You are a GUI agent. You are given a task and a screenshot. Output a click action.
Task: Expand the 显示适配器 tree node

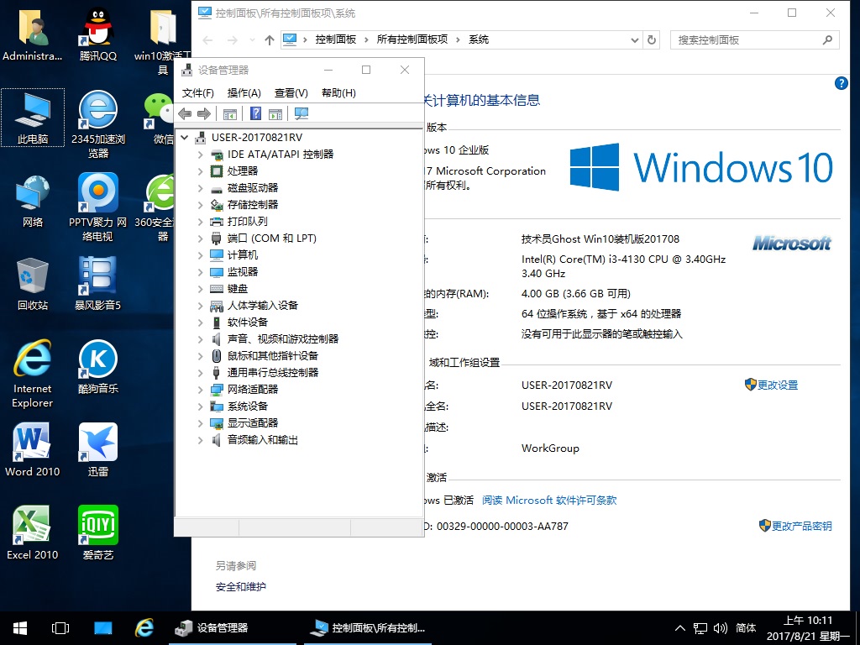coord(200,423)
